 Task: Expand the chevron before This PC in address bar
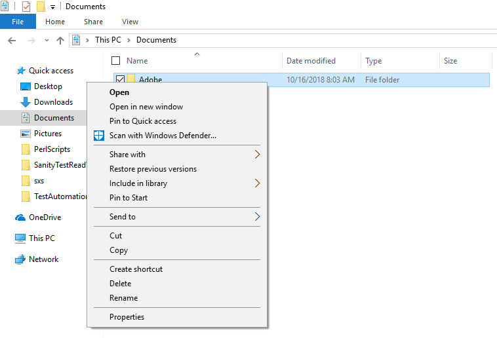87,40
